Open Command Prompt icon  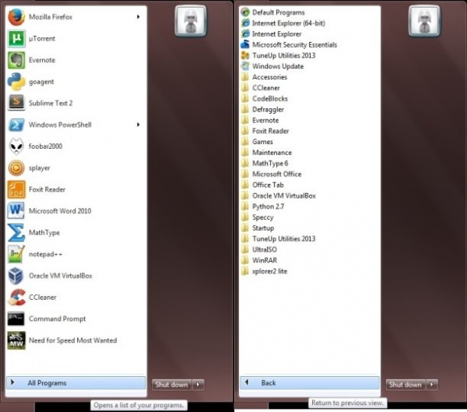pyautogui.click(x=16, y=319)
